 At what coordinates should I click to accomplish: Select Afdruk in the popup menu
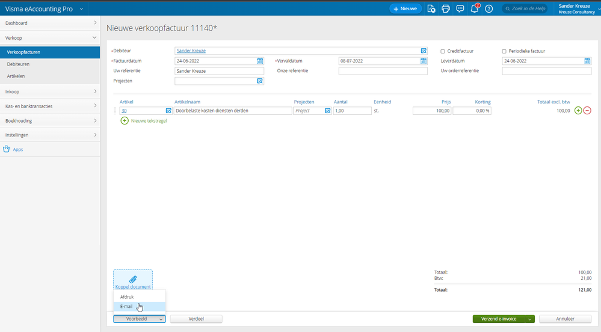pyautogui.click(x=127, y=297)
